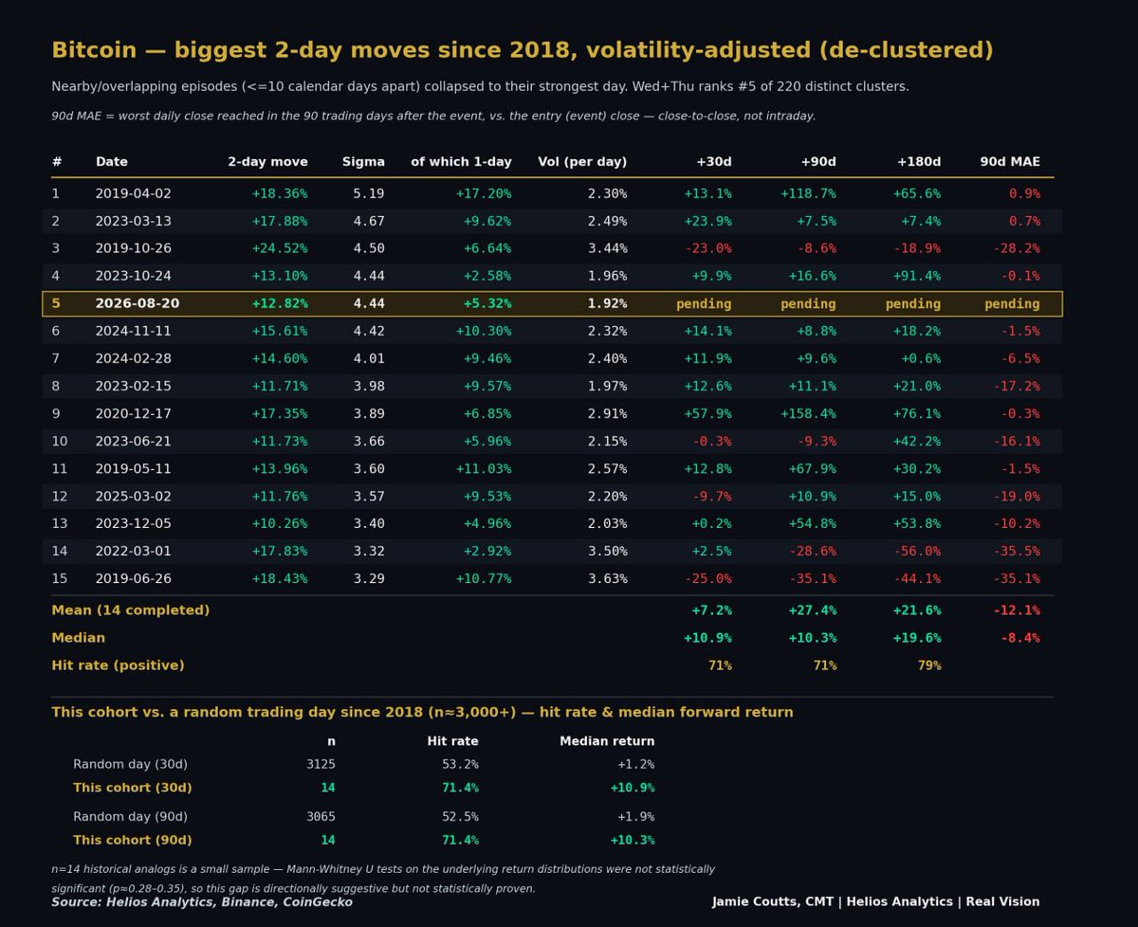Click the chart title starting 'Bitcoin — biggest 2-day moves'
1138x927 pixels.
[x=523, y=50]
